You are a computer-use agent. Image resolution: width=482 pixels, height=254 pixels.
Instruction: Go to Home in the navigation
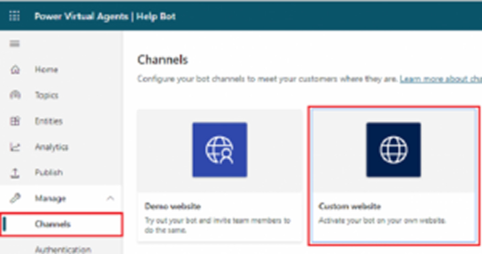(46, 69)
